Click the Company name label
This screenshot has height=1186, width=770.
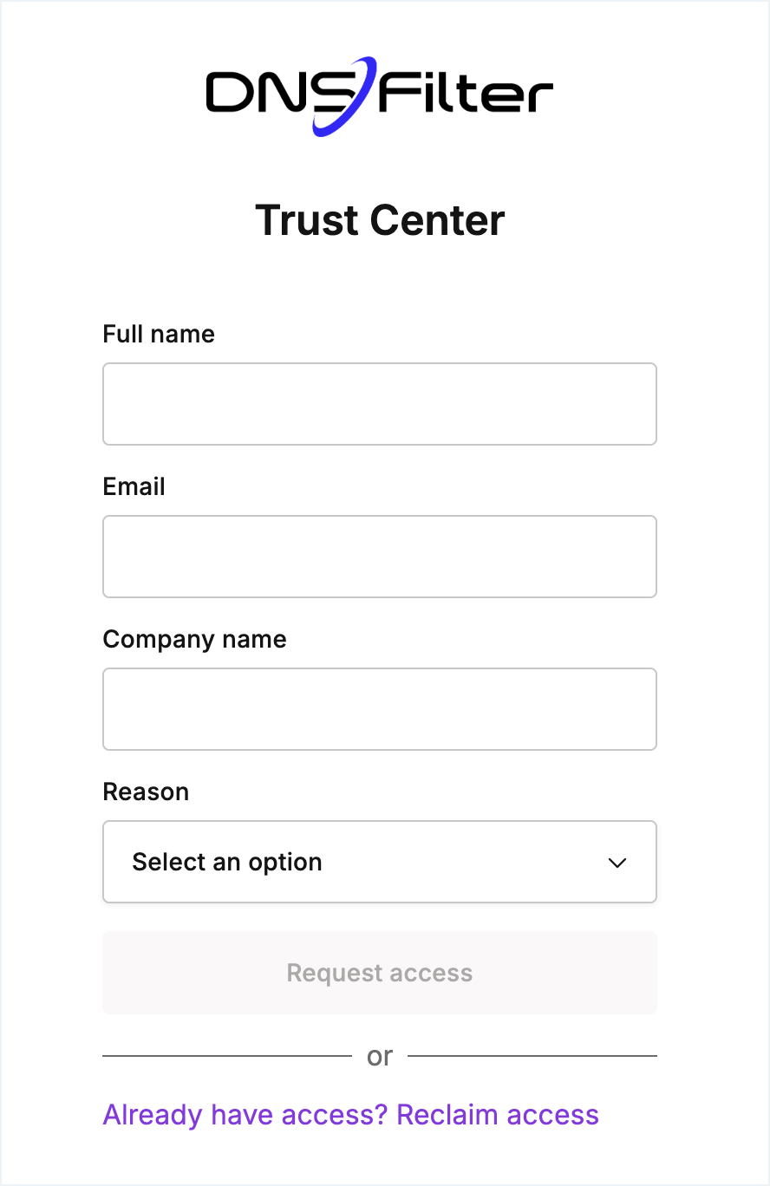[195, 640]
